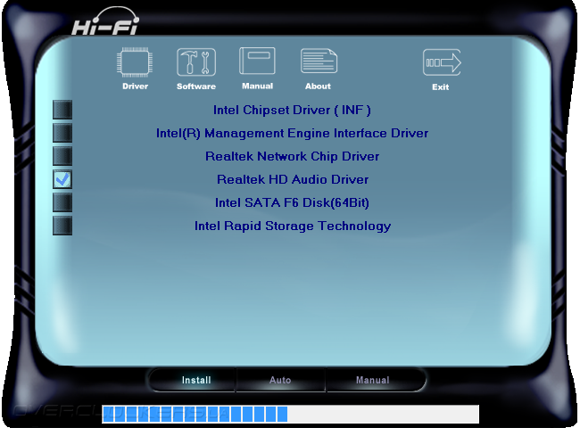
Task: Click the installation progress bar
Action: [x=290, y=414]
